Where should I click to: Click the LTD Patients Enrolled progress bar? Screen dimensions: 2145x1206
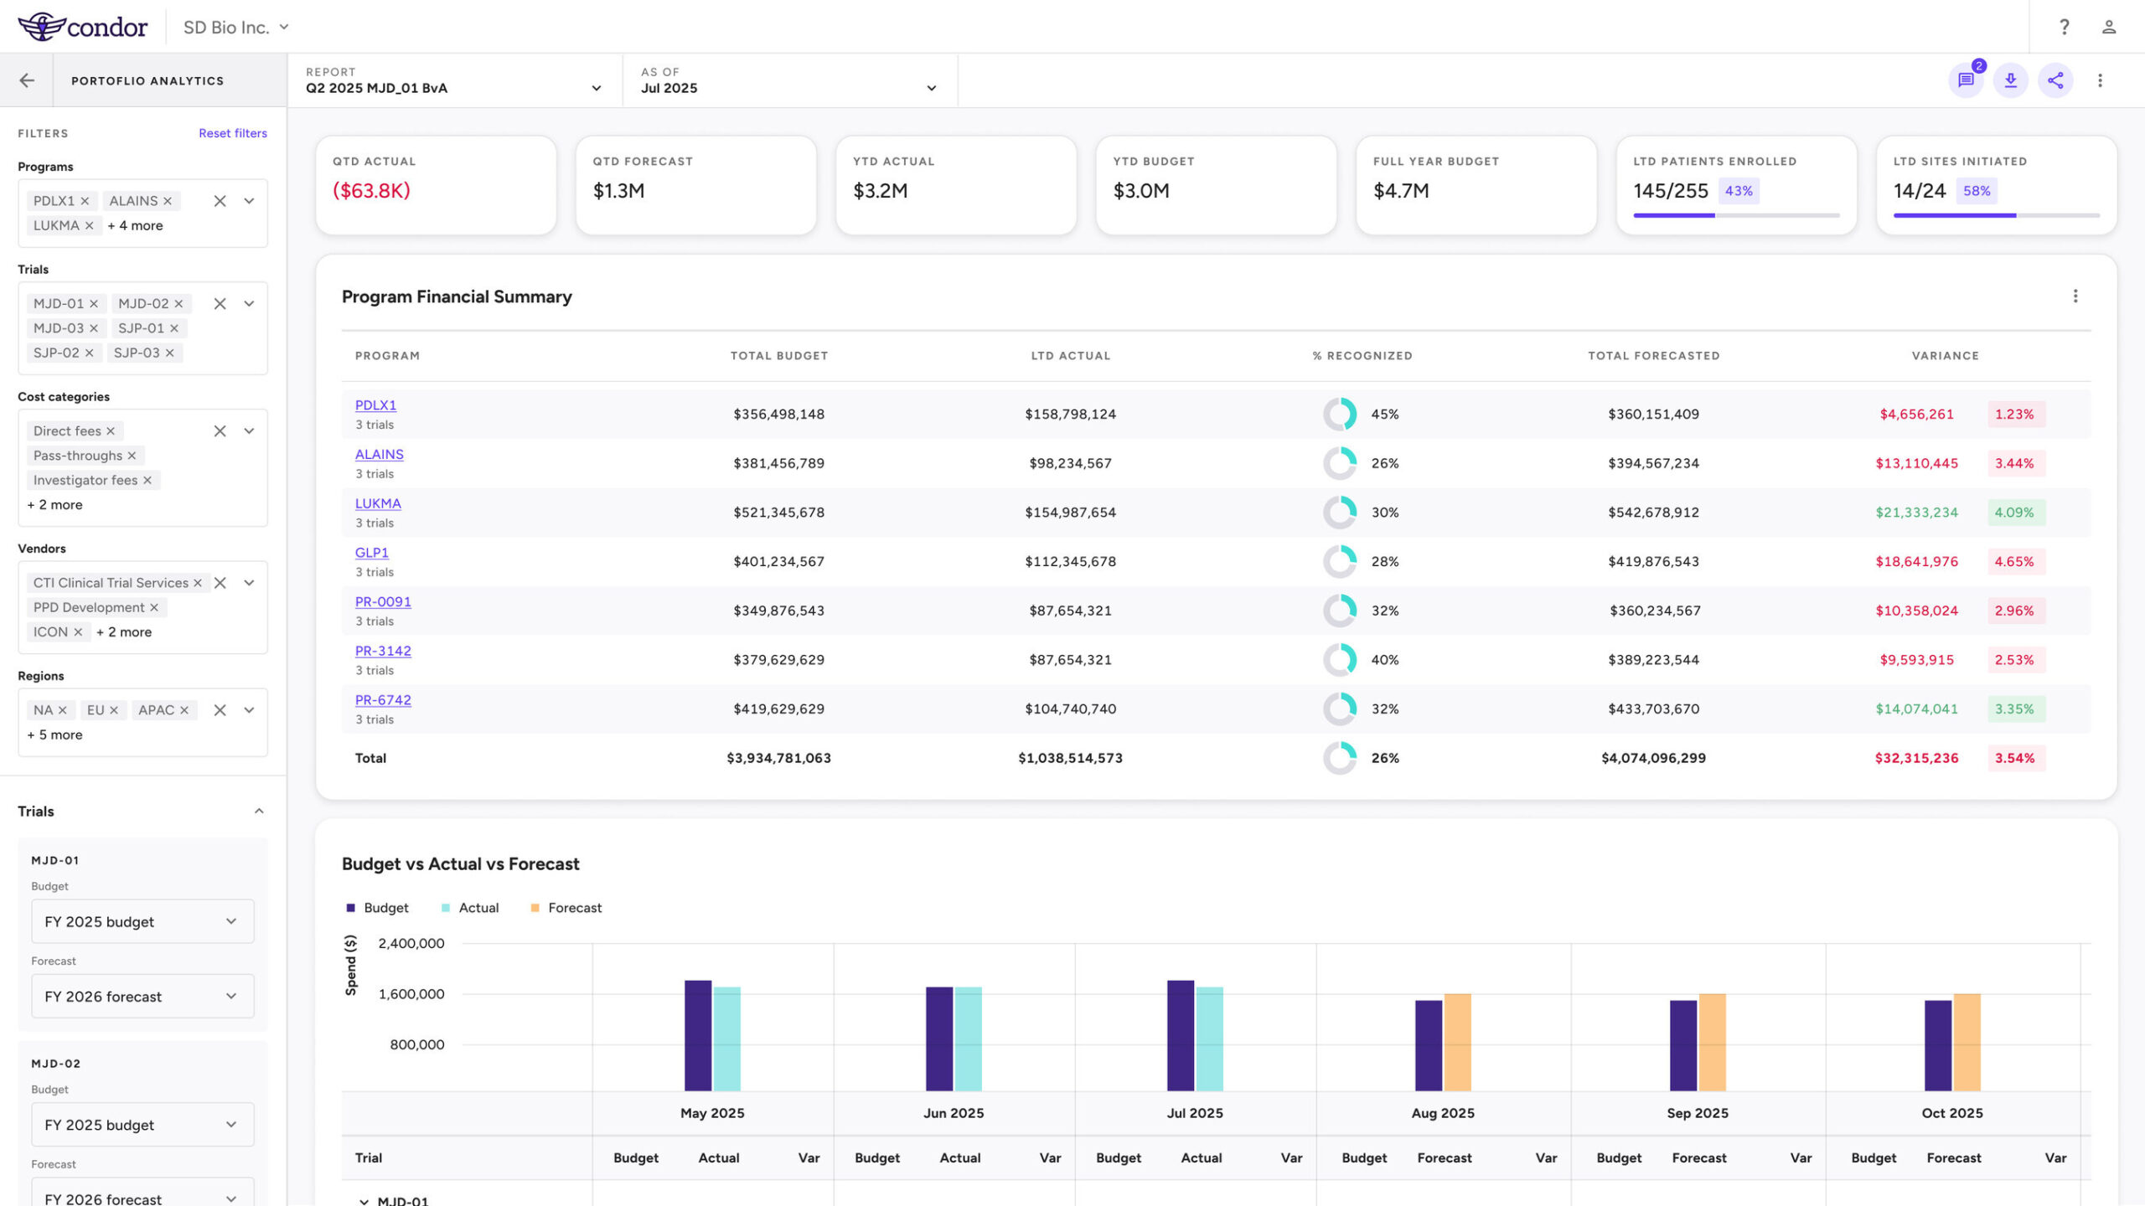(1736, 216)
